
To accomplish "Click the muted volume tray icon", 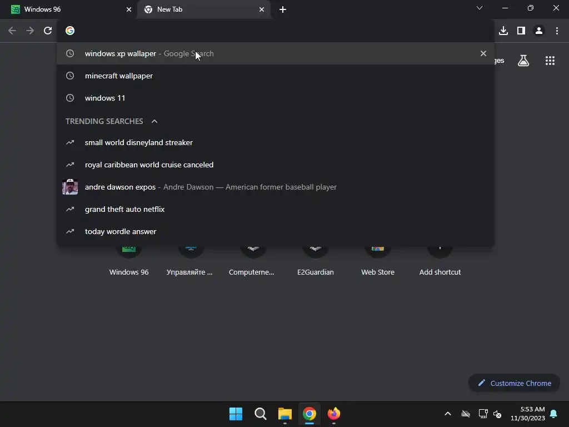I will [497, 414].
